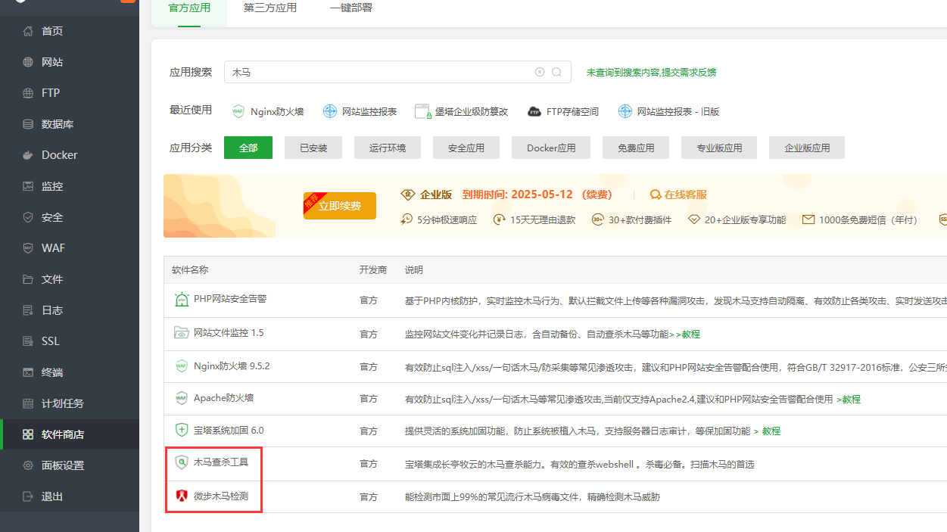This screenshot has height=532, width=947.
Task: Click the Nginx防火墙 9.5.2 row icon
Action: point(182,366)
